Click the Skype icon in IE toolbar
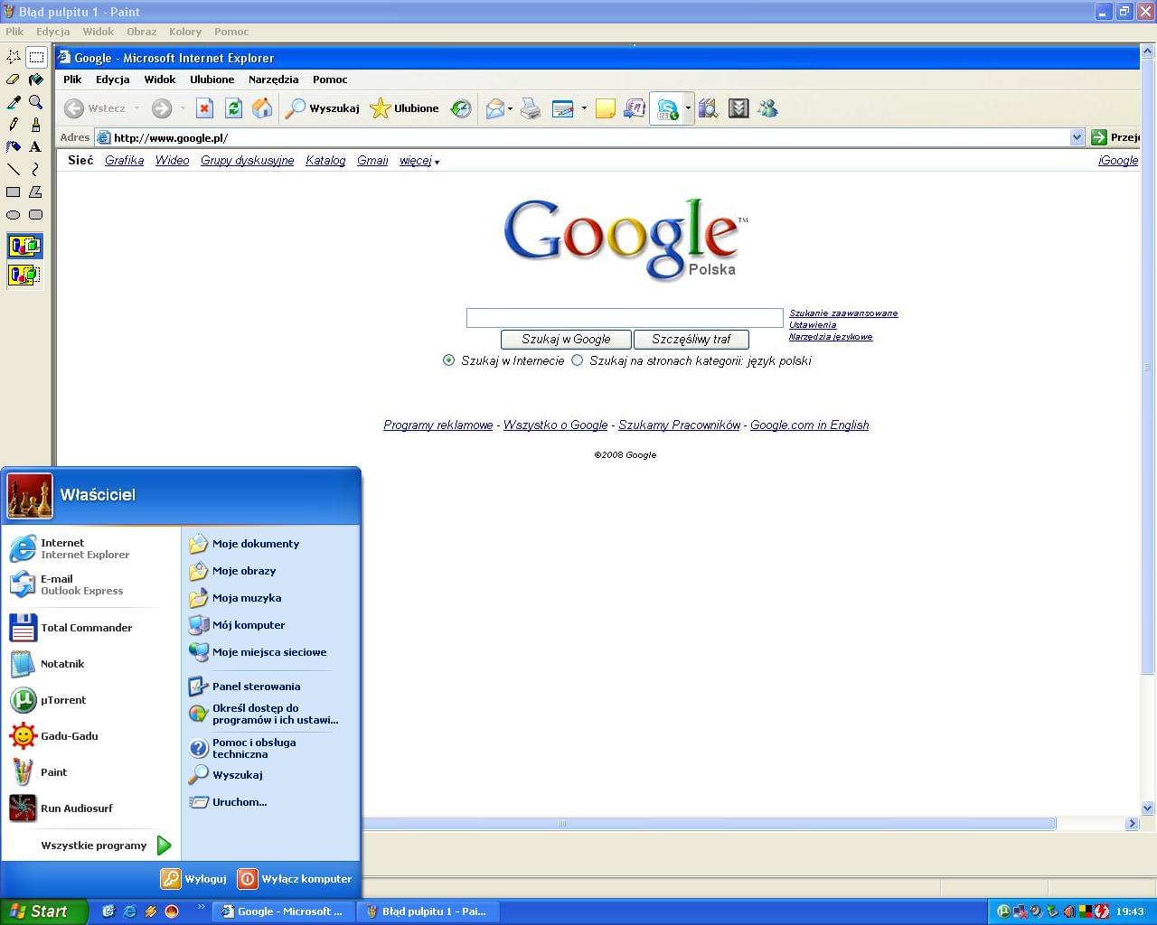 tap(667, 109)
